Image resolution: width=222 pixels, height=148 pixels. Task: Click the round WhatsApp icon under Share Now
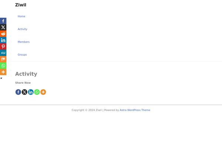pos(37,92)
